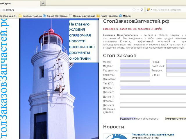The height and width of the screenshot is (139, 186).
Task: Open the УСЛОВИЯ menu item
Action: click(x=77, y=30)
